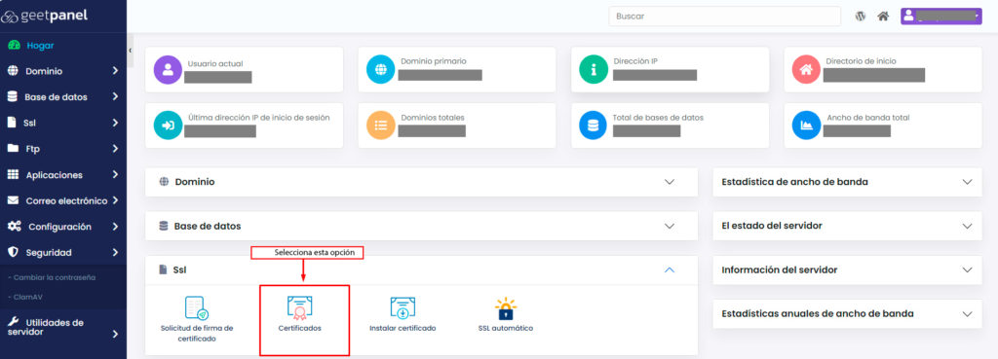Expand the Base de datos panel chevron
Viewport: 998px width, 359px height.
669,227
